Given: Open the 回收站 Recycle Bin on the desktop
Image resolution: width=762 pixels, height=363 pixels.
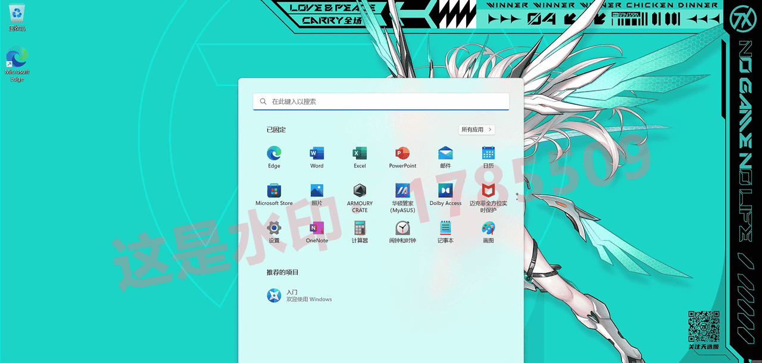Looking at the screenshot, I should click(16, 15).
